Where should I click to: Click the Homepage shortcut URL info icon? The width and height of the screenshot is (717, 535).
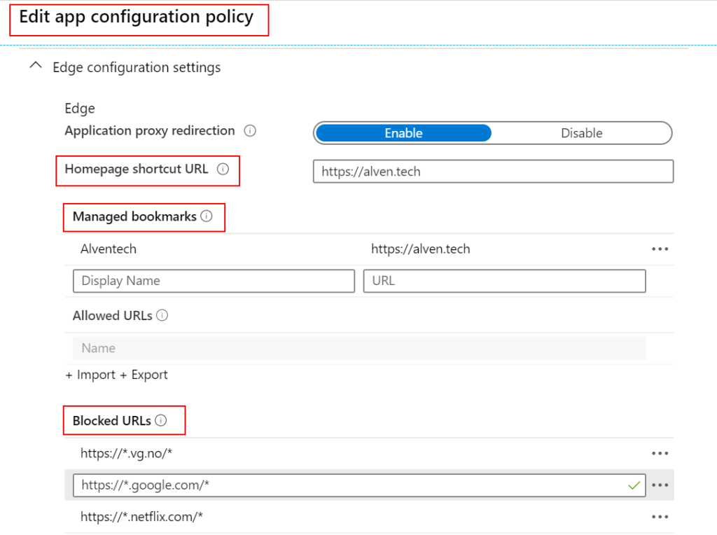(x=223, y=168)
